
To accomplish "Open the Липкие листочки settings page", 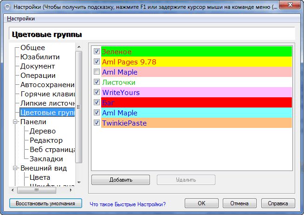I will [x=47, y=103].
